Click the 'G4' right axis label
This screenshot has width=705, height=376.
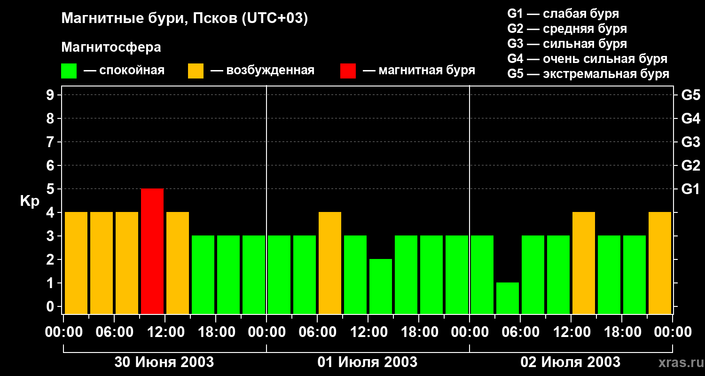pyautogui.click(x=691, y=118)
